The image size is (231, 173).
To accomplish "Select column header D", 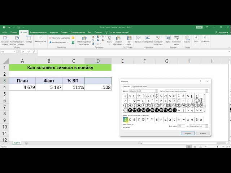I will pyautogui.click(x=98, y=61).
